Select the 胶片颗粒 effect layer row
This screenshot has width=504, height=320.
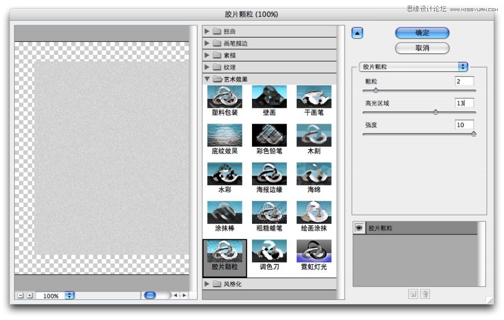416,228
